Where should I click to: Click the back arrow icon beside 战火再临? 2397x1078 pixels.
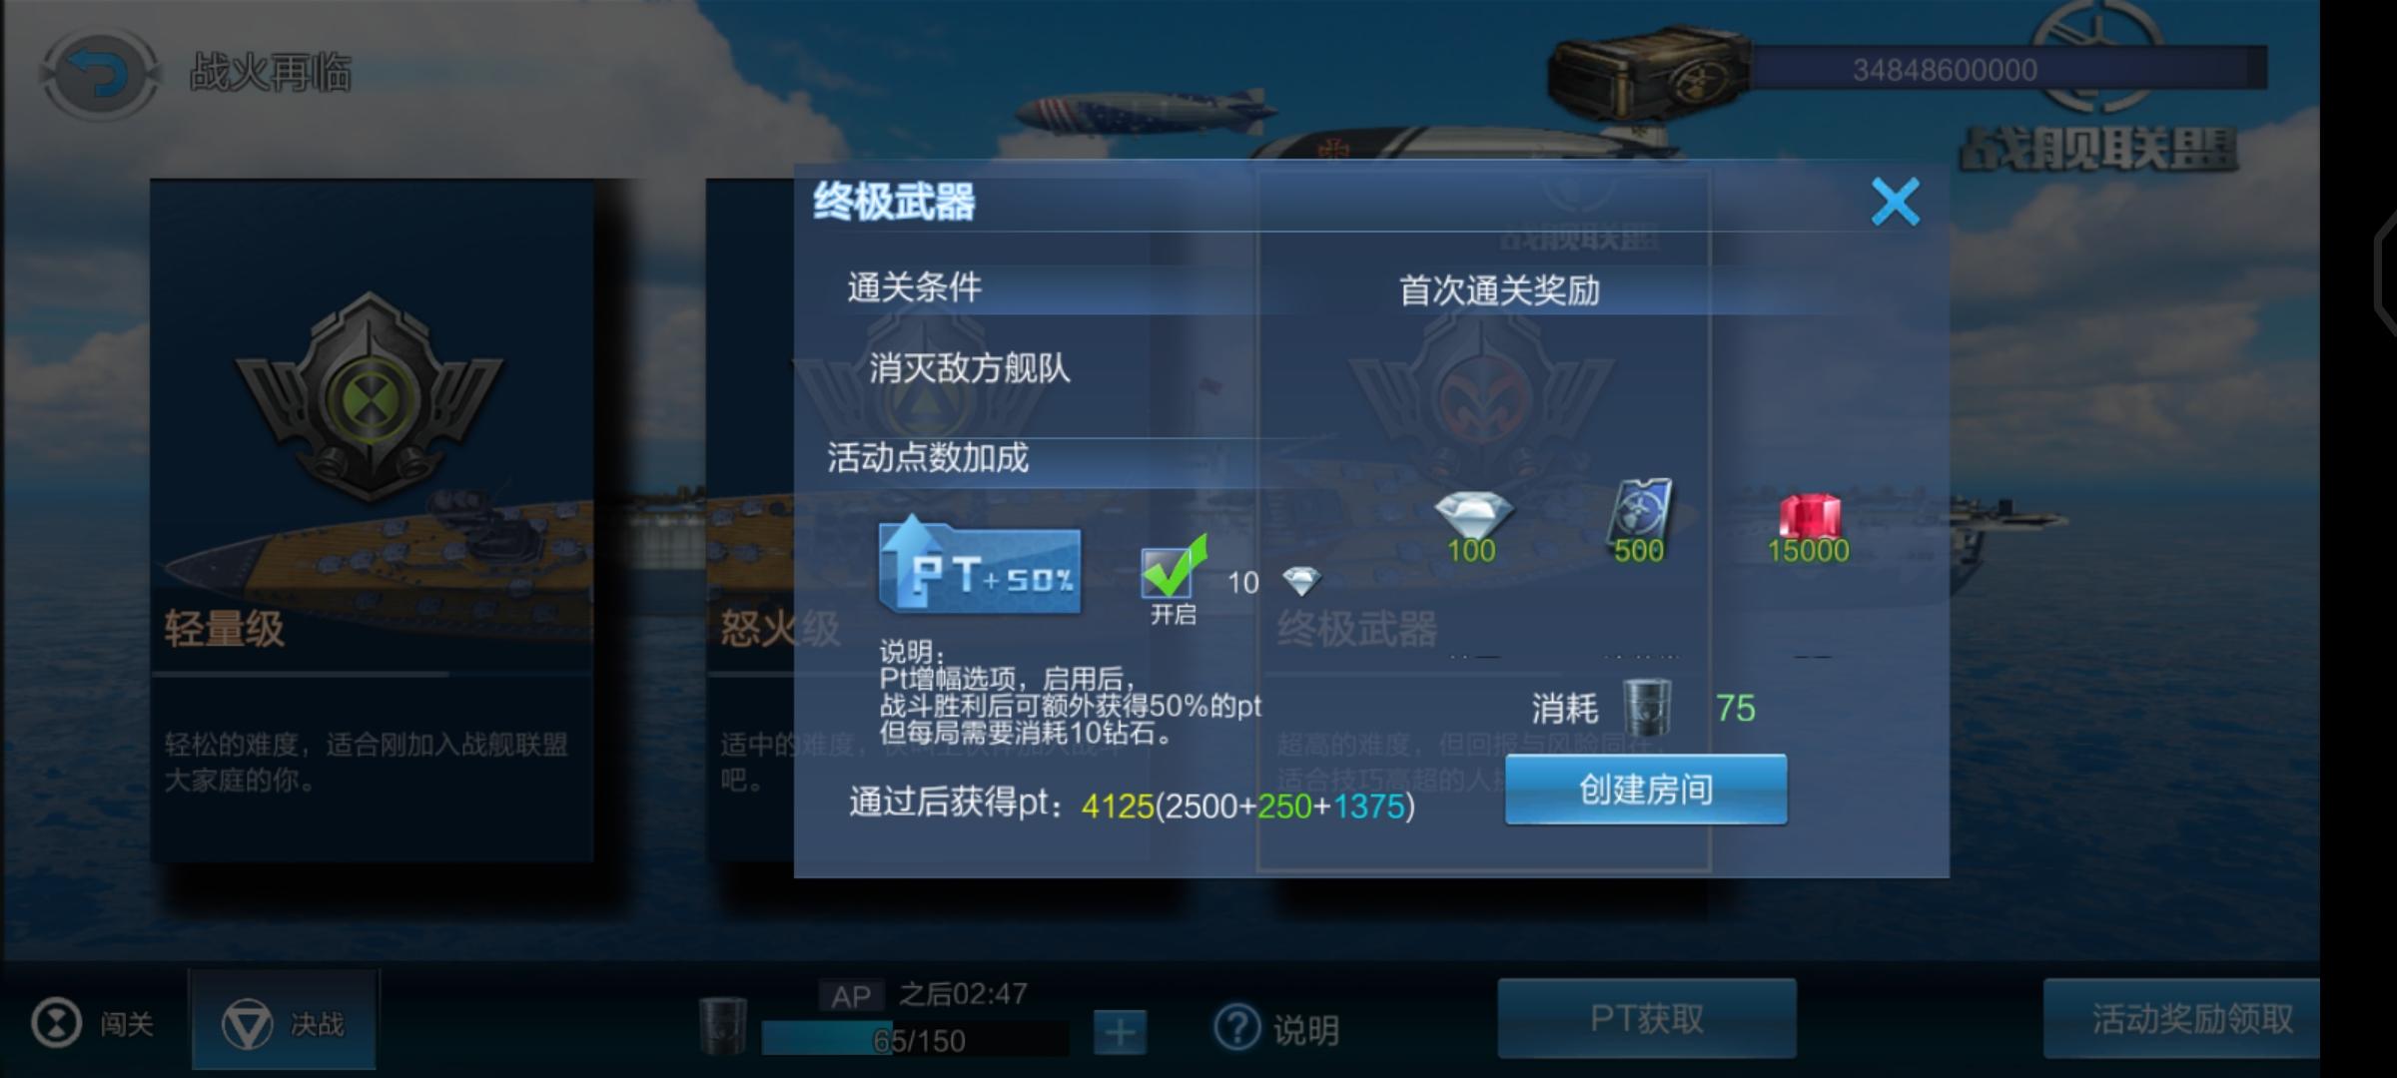pyautogui.click(x=100, y=74)
